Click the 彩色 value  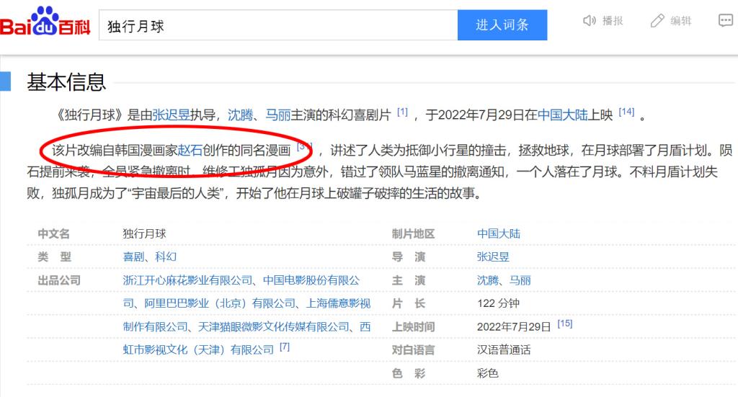[488, 373]
